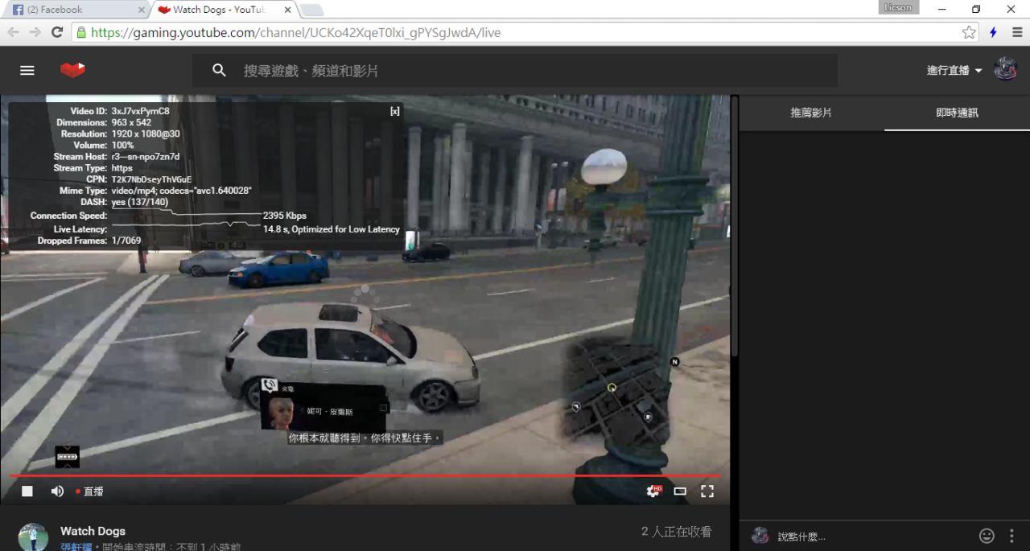This screenshot has width=1030, height=551.
Task: Open chat more-options three dots
Action: point(1011,536)
